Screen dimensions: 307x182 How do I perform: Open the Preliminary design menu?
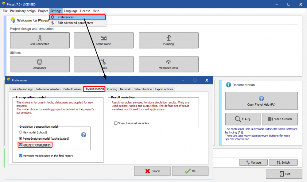pos(23,11)
